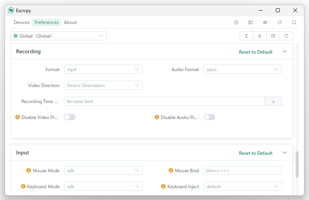This screenshot has width=309, height=200.
Task: Open the Audio Format opus dropdown
Action: pyautogui.click(x=243, y=69)
